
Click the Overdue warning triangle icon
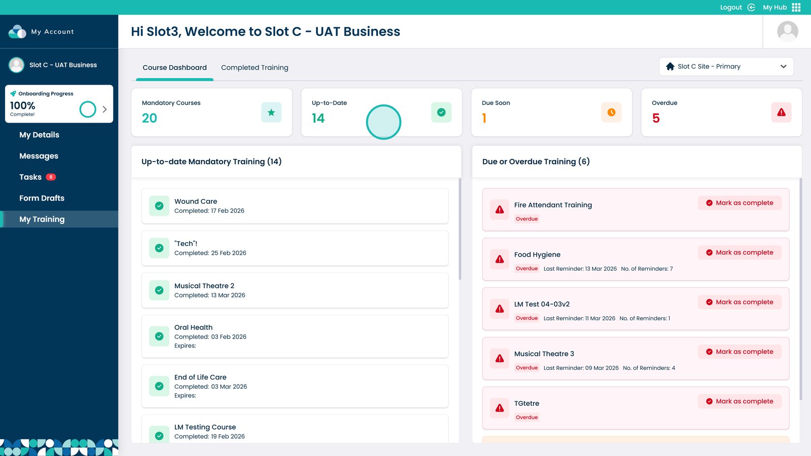point(781,112)
